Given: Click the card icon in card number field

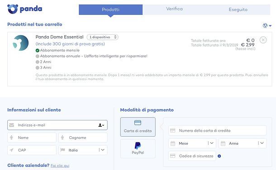Looking at the screenshot, I should pyautogui.click(x=173, y=130).
